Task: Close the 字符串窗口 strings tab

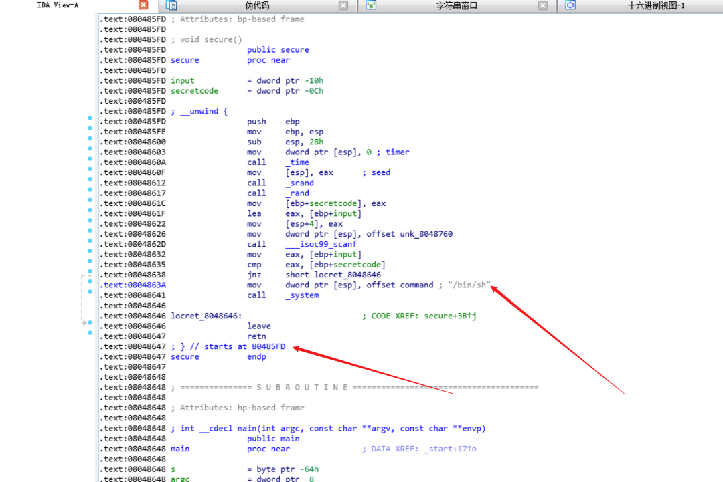Action: (543, 5)
